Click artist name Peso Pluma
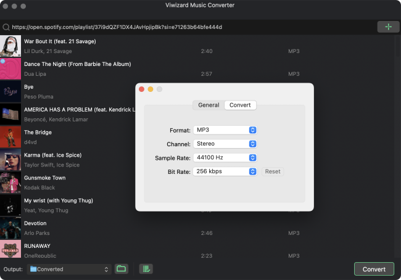401x280 pixels. 39,97
